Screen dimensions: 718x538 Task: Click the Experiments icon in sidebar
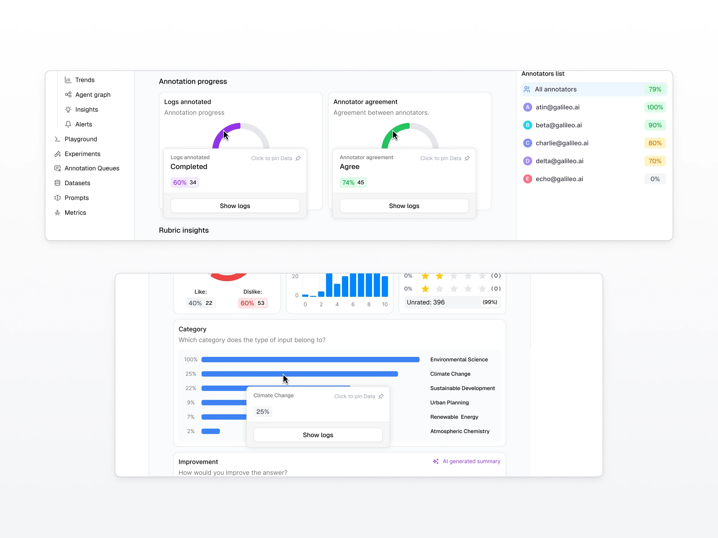(57, 154)
